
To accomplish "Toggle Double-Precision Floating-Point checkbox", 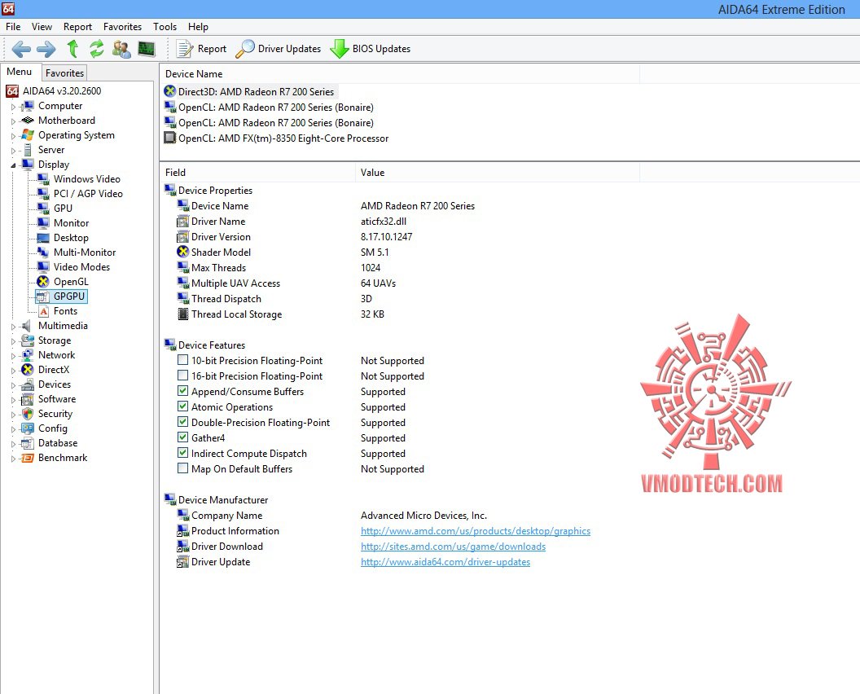I will click(182, 421).
